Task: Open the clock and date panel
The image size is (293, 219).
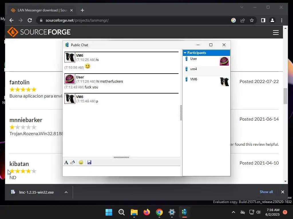Action: [273, 212]
